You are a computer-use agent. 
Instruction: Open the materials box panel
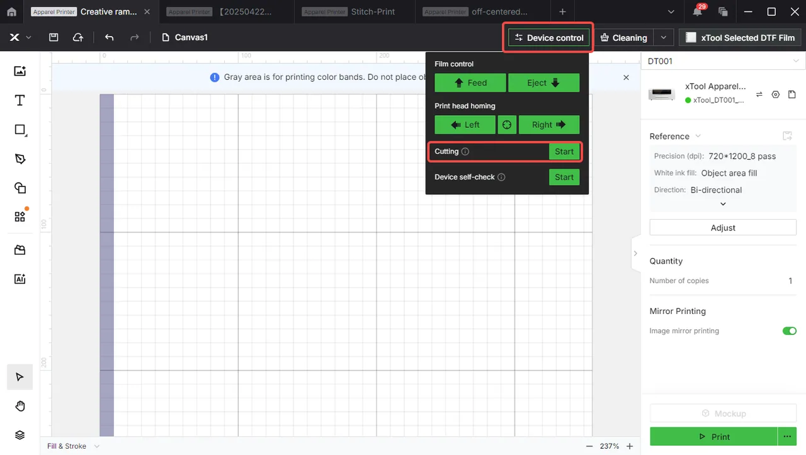click(x=20, y=250)
